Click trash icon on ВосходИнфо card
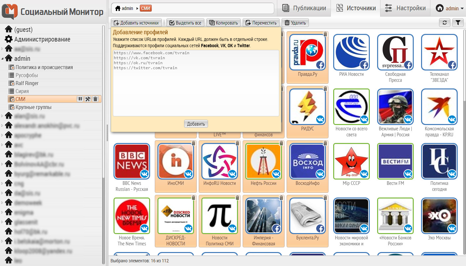 pyautogui.click(x=325, y=143)
